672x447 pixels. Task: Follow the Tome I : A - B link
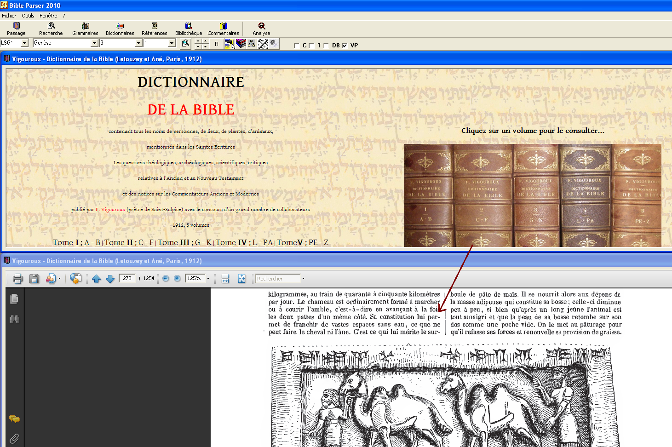click(76, 242)
